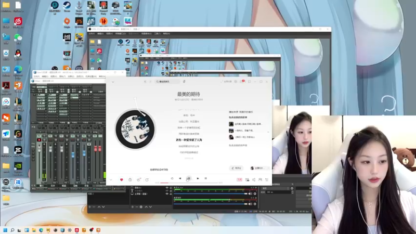Open the play queue list icon

pyautogui.click(x=267, y=179)
